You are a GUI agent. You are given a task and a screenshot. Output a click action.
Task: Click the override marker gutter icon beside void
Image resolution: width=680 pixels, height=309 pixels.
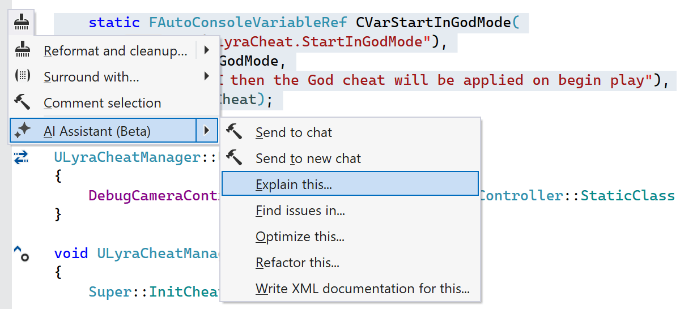pos(22,253)
